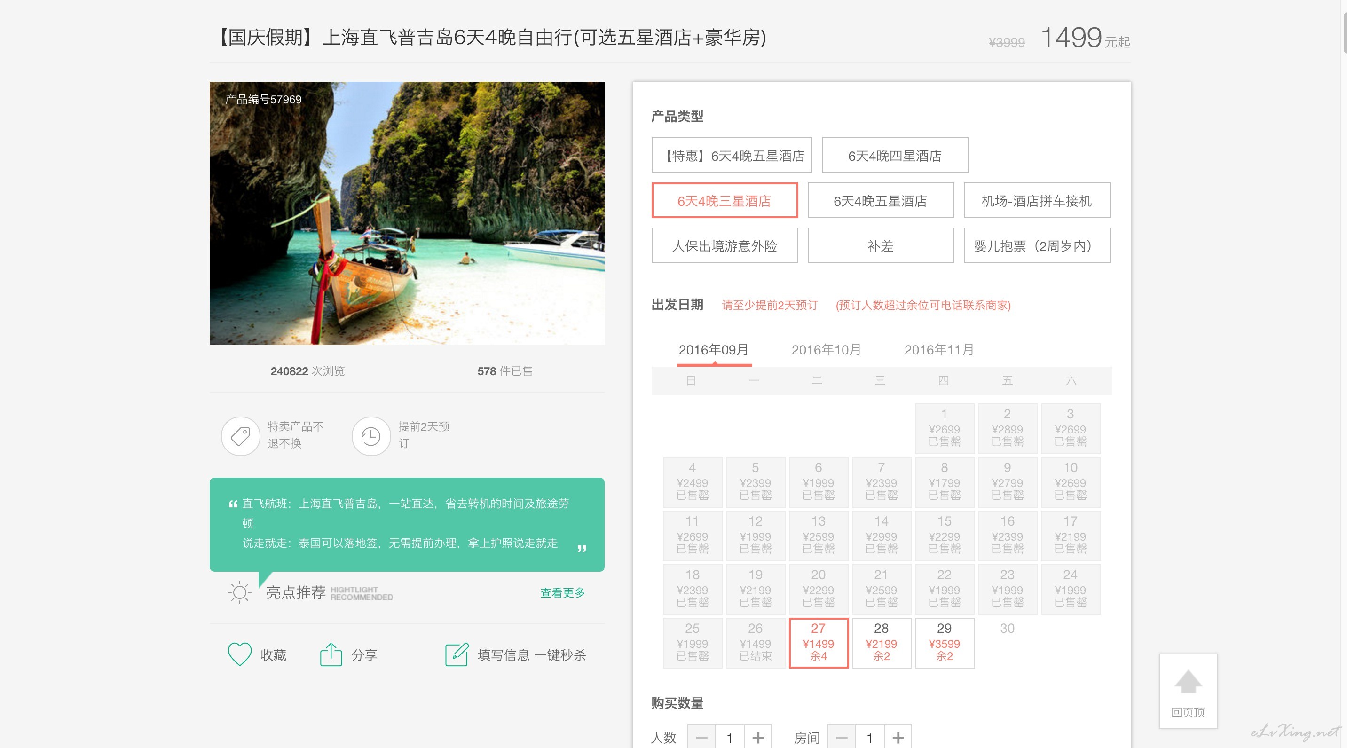Open 查看更多 highlights link
1347x748 pixels.
click(562, 592)
